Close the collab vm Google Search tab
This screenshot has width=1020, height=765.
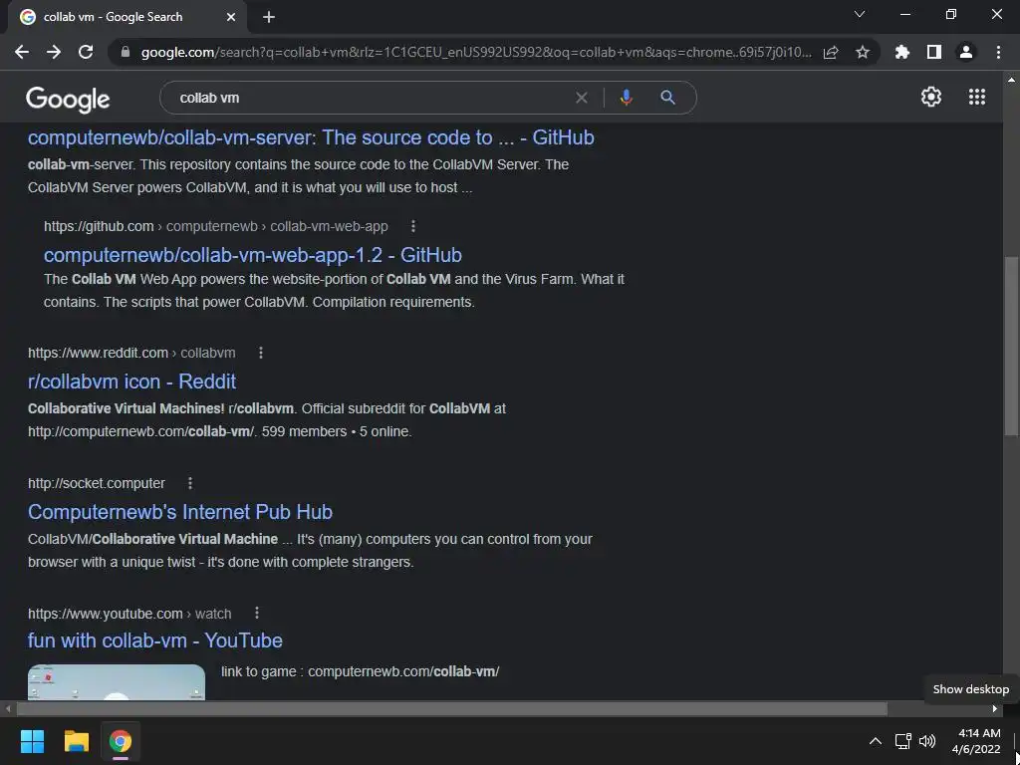231,17
